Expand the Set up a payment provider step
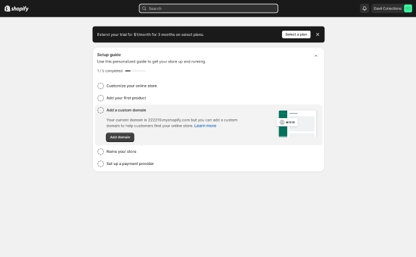The height and width of the screenshot is (257, 416). [130, 164]
